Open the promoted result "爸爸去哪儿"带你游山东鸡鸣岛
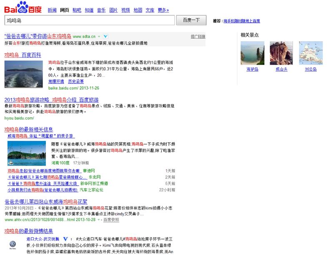The image size is (331, 255). click(x=38, y=36)
